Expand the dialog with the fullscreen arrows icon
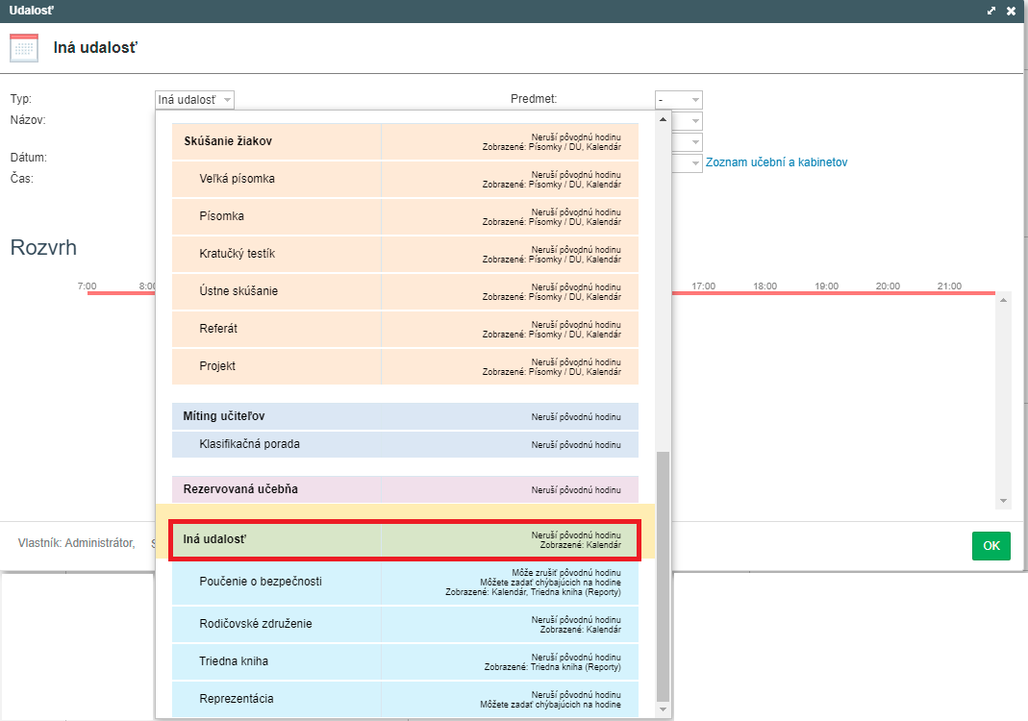The width and height of the screenshot is (1028, 721). [991, 11]
